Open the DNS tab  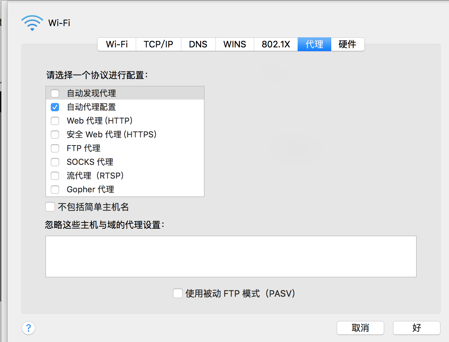point(198,44)
